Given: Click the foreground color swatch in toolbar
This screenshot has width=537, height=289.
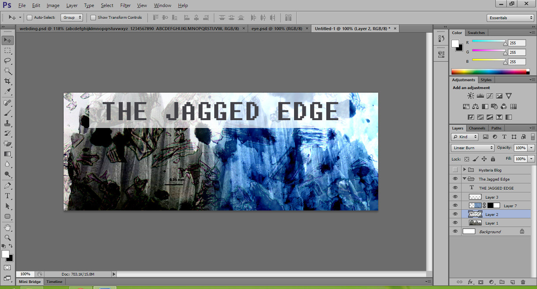Looking at the screenshot, I should pos(5,254).
